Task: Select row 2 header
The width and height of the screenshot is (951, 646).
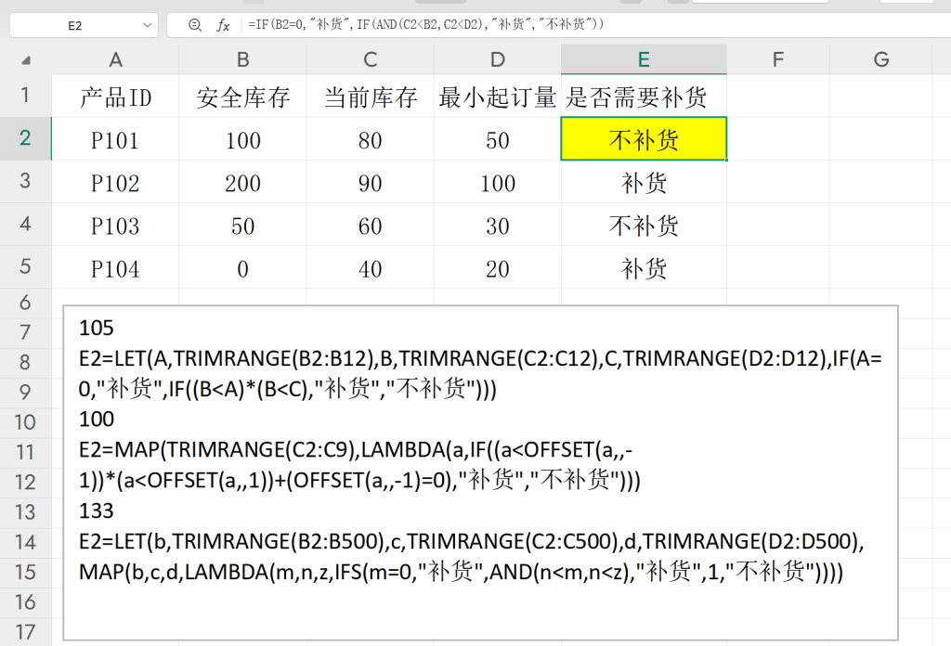Action: (25, 138)
